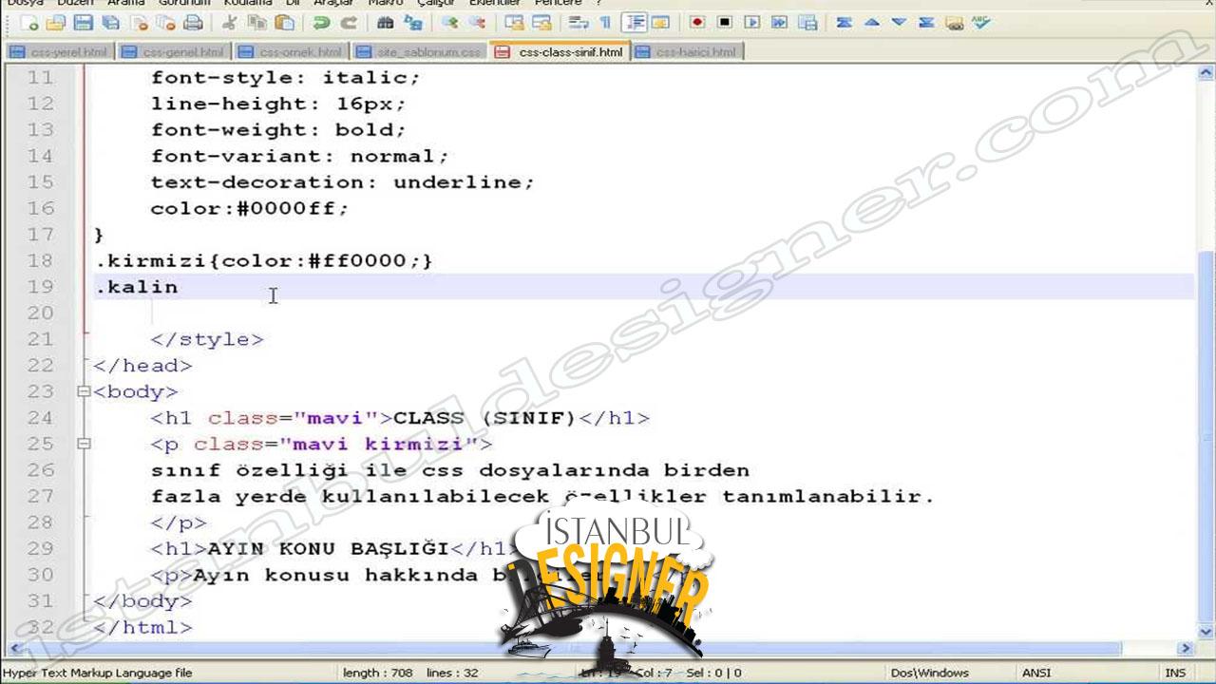This screenshot has height=684, width=1216.
Task: Click the closing </style> tag line
Action: (x=206, y=339)
